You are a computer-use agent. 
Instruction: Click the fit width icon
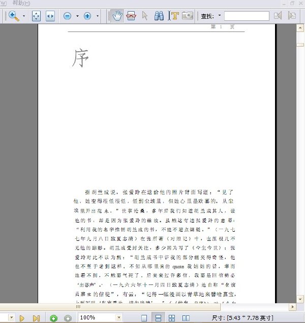coord(50,16)
